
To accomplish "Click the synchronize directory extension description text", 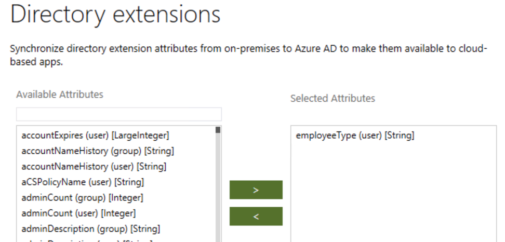I will point(248,55).
